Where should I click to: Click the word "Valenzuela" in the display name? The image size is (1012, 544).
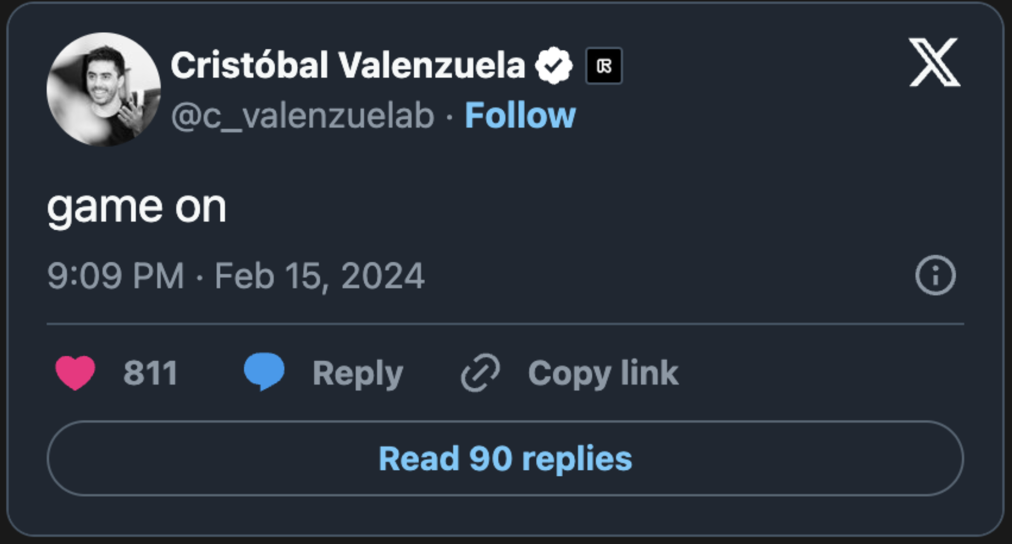coord(431,65)
